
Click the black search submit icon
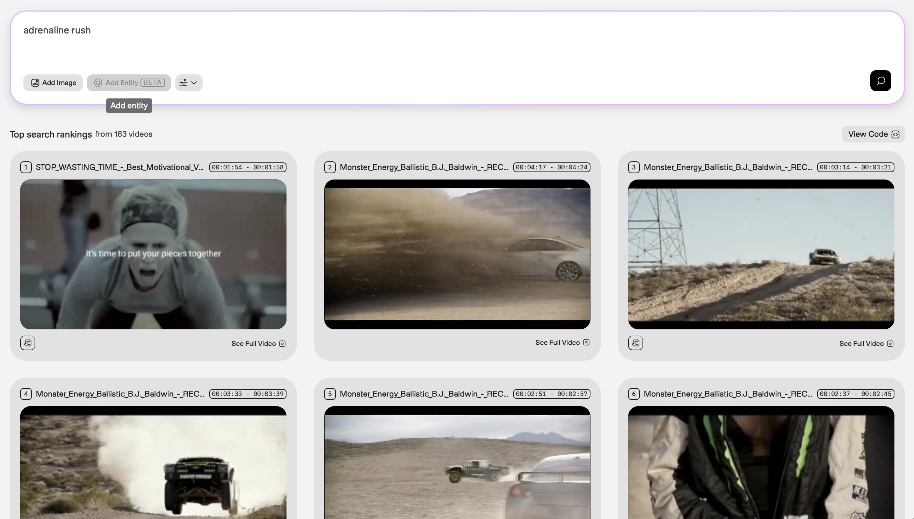tap(880, 81)
